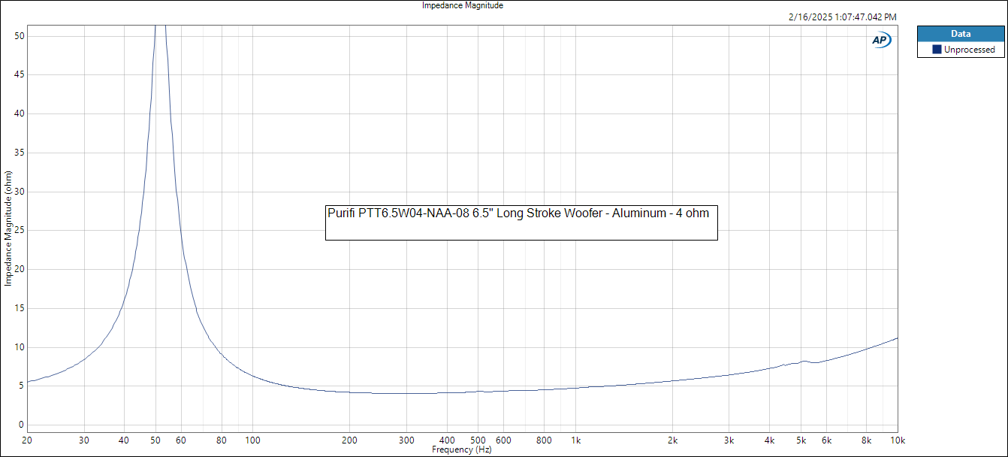Click the 0 value on the Y axis
This screenshot has width=1008, height=457.
pos(22,425)
